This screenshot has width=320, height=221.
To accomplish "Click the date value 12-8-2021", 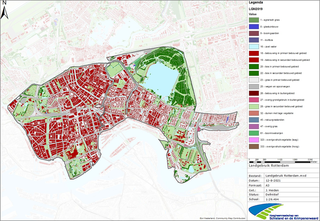I will coord(275,180).
